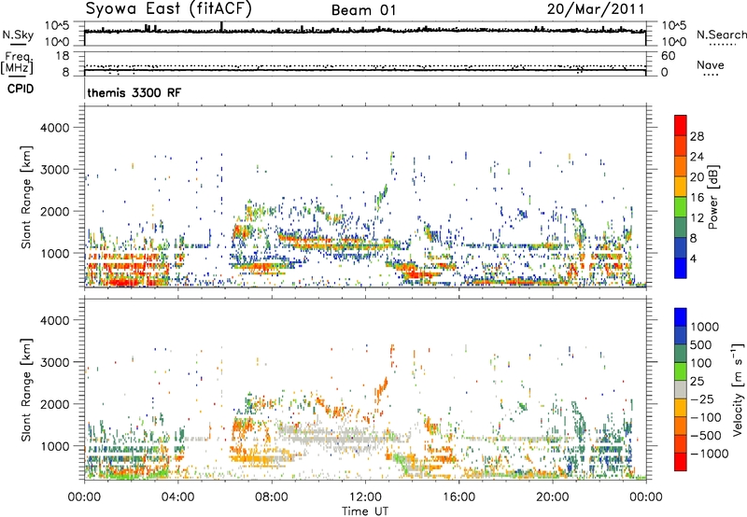Click the '20' power colorbar label
The width and height of the screenshot is (747, 517).
click(697, 177)
